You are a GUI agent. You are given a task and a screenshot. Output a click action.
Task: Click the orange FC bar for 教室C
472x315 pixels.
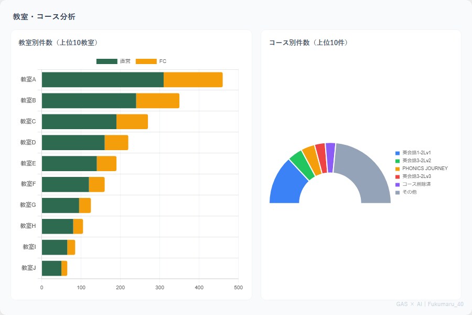click(x=132, y=121)
